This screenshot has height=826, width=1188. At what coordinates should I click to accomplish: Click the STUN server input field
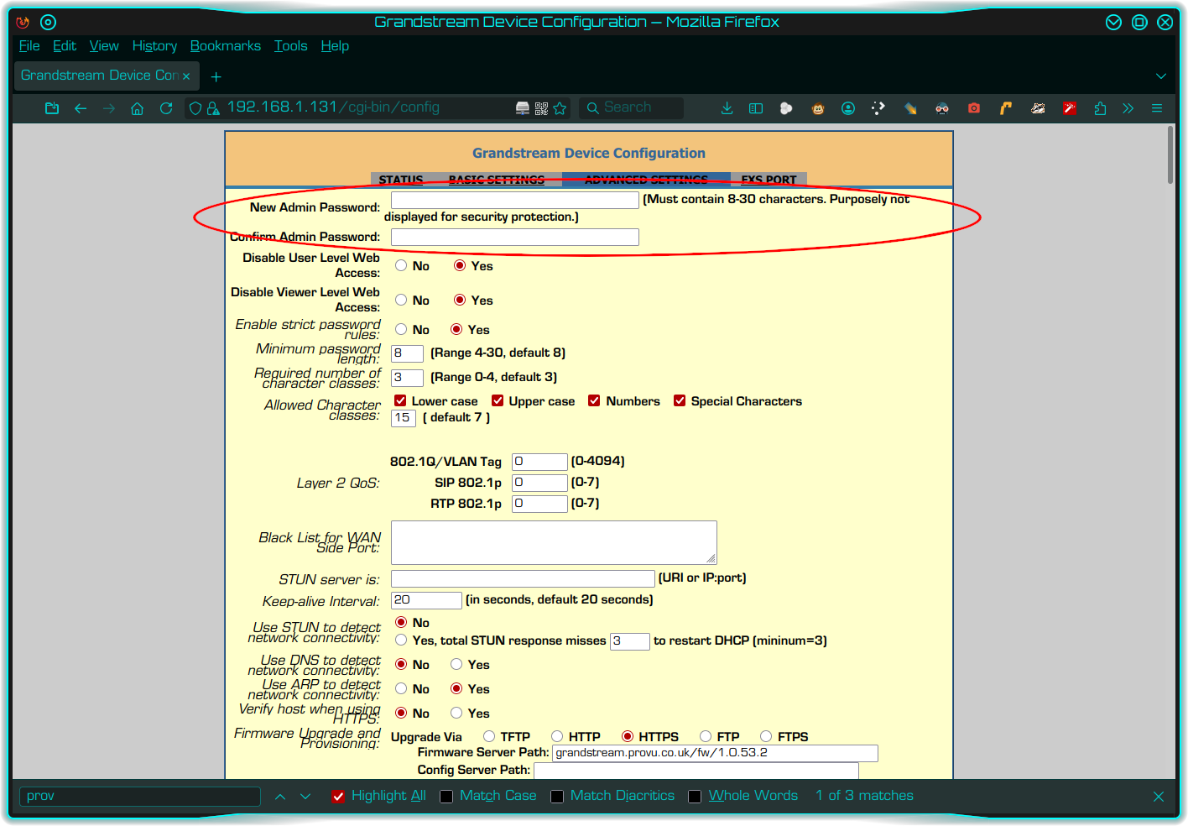523,578
